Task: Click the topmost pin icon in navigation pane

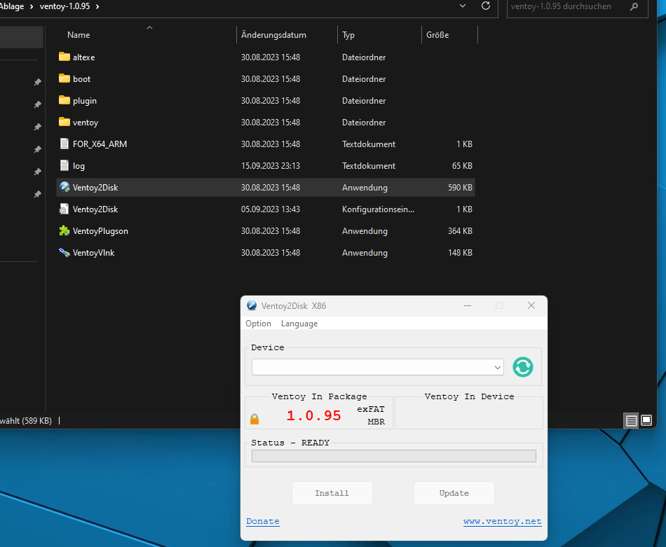Action: click(x=37, y=82)
